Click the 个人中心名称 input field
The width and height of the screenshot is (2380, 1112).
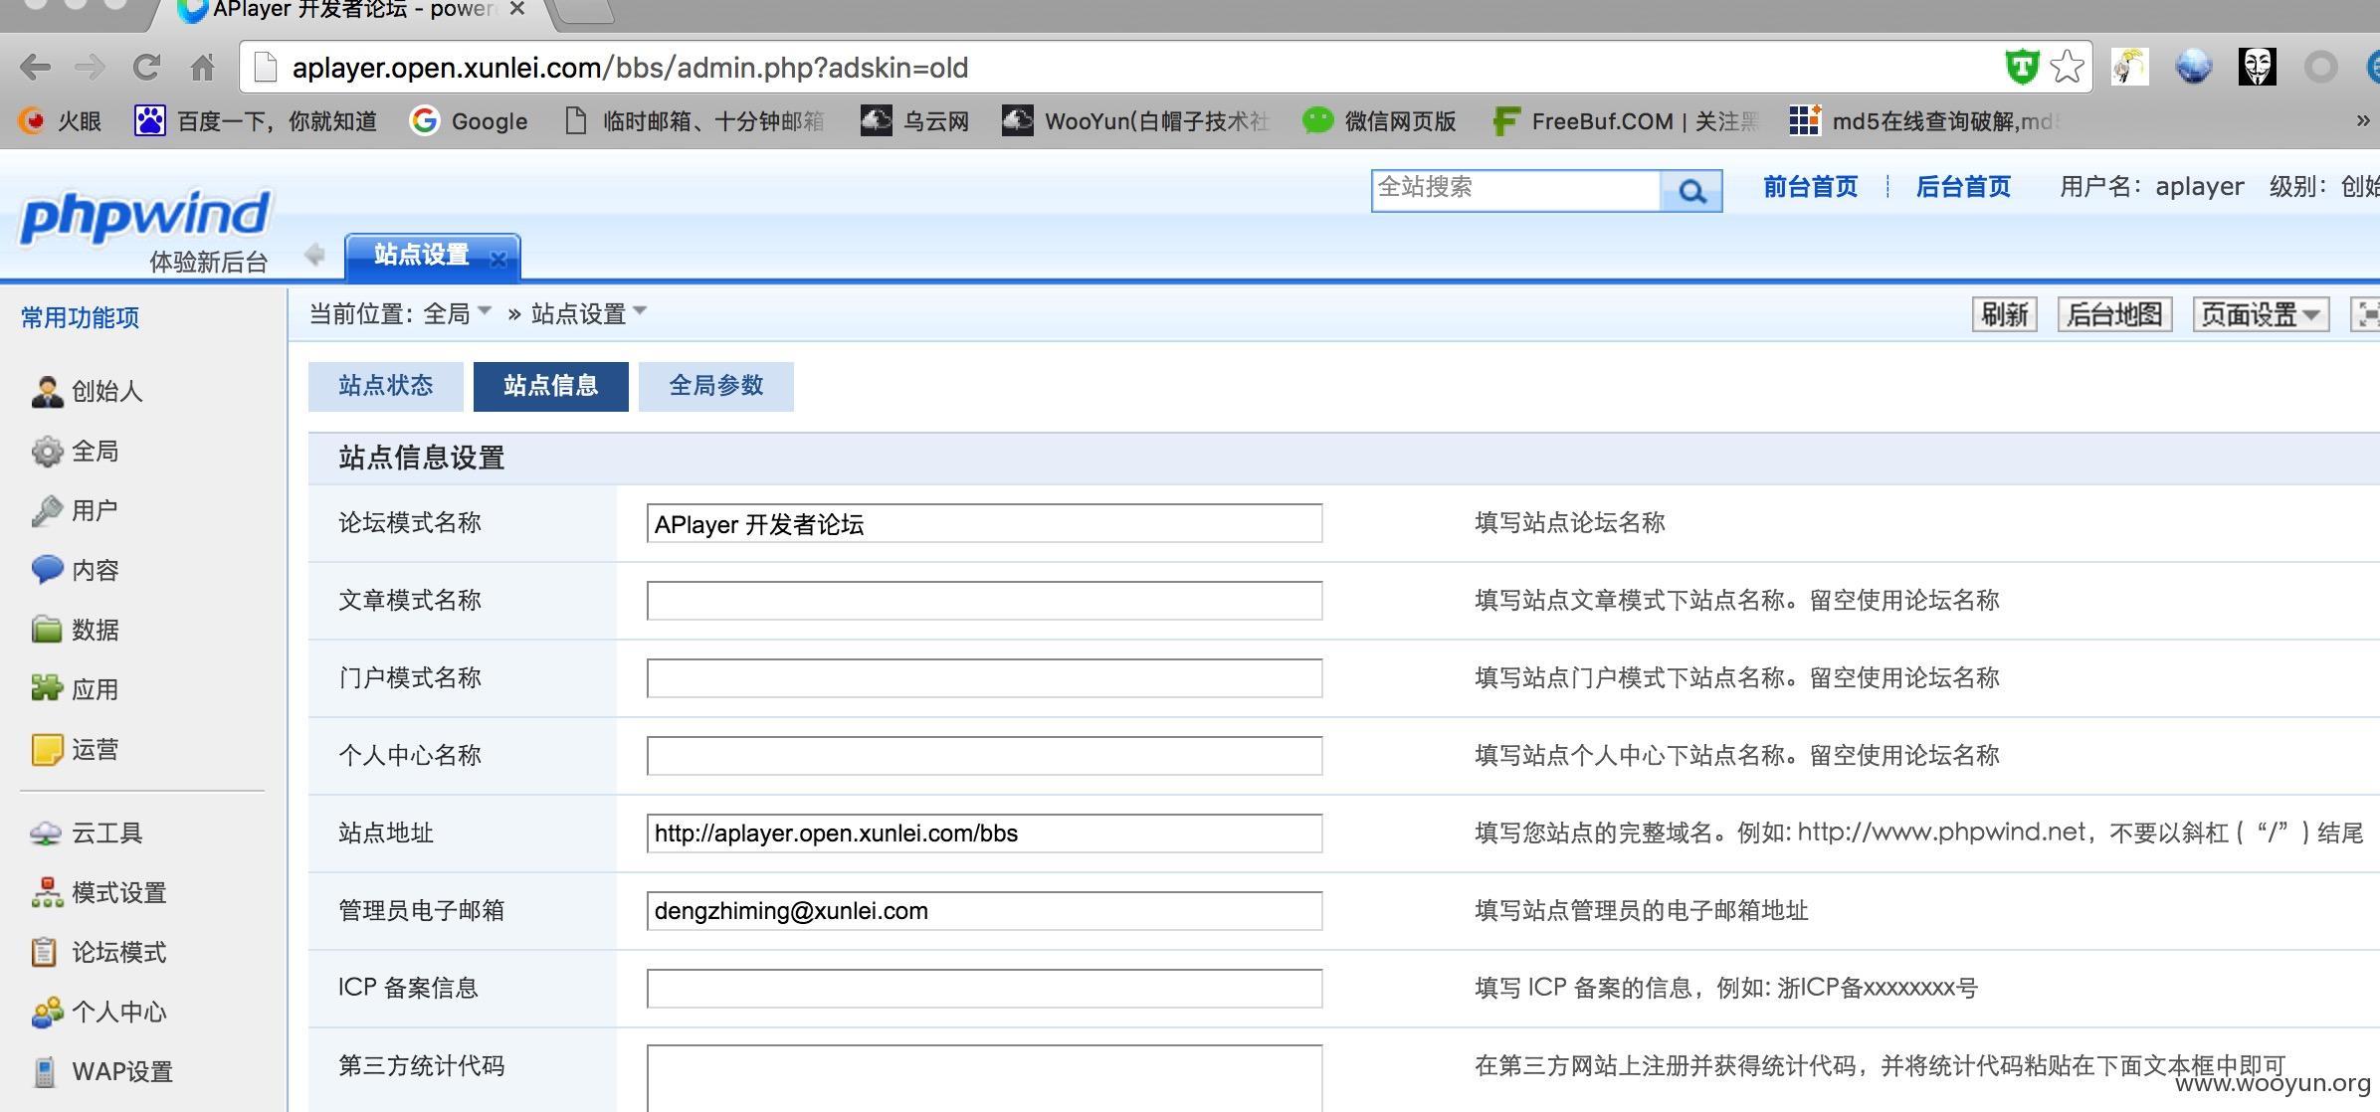coord(984,756)
